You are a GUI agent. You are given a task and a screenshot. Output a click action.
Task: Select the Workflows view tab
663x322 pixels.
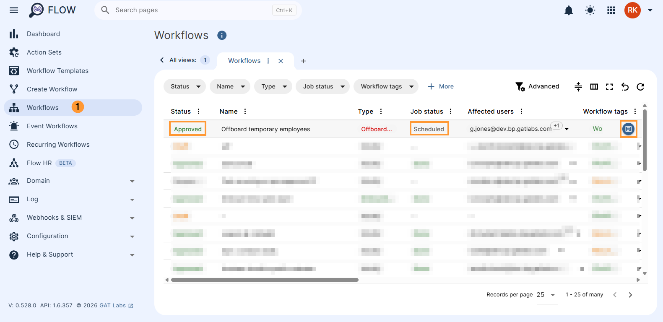point(244,61)
